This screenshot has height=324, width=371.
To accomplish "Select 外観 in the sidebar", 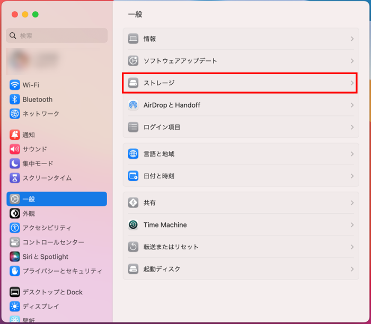I will point(29,213).
